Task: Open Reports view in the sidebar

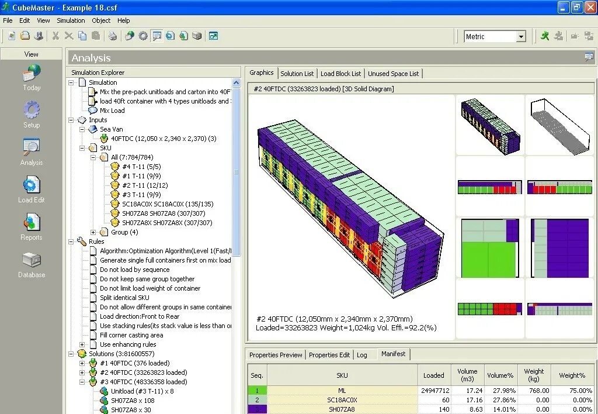Action: 32,227
